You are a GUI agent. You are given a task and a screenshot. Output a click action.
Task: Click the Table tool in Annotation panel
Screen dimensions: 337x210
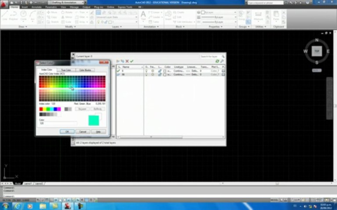coord(154,22)
